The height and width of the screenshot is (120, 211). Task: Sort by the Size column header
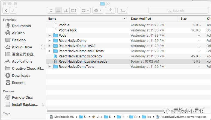point(191,19)
